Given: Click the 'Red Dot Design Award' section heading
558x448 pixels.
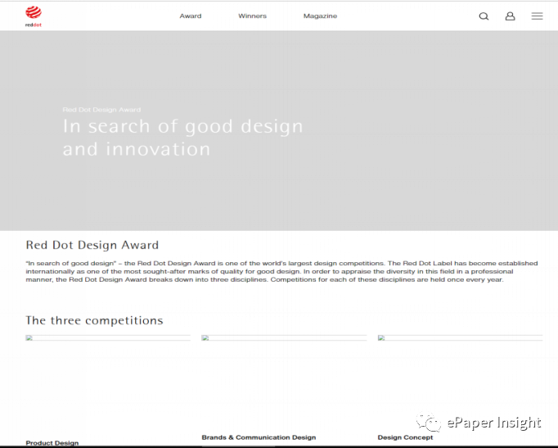Looking at the screenshot, I should pos(92,245).
